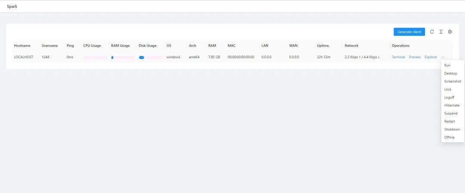Click the RAM Usage column header

point(121,46)
